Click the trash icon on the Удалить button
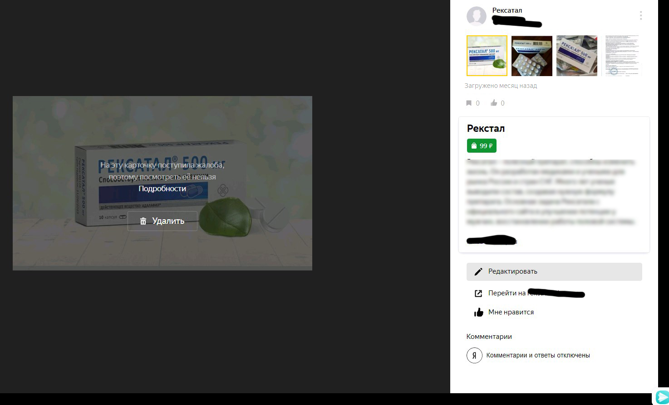 [x=143, y=221]
